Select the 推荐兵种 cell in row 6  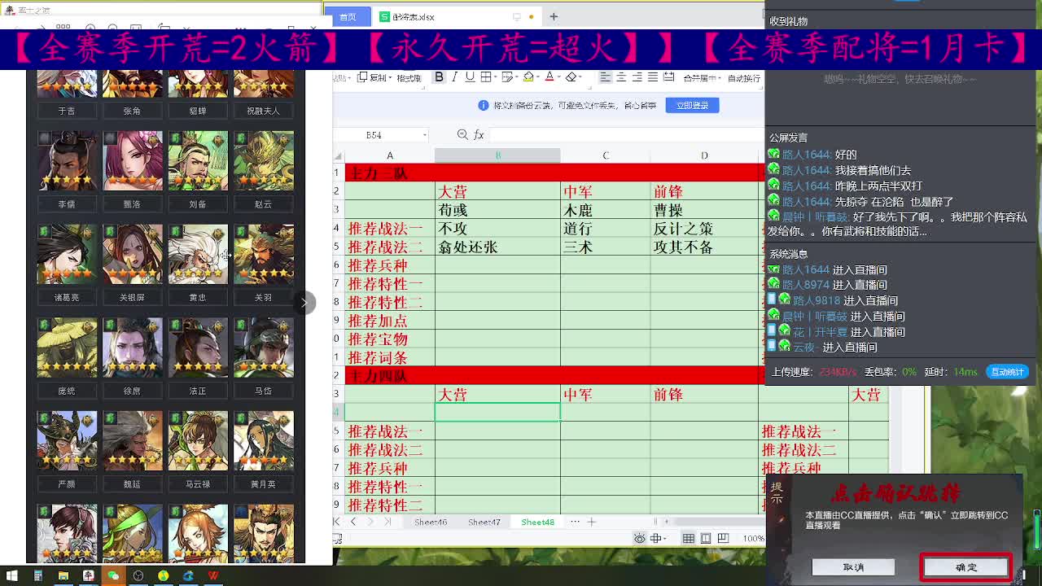(390, 265)
